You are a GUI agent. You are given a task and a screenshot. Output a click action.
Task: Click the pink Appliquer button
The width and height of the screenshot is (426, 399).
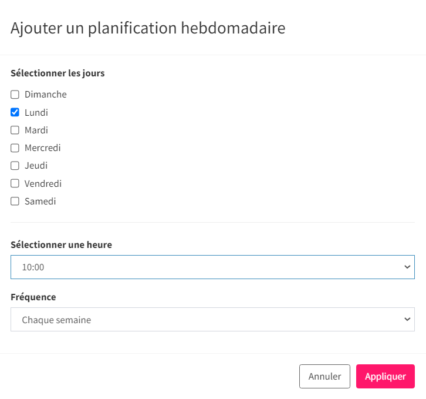point(386,377)
